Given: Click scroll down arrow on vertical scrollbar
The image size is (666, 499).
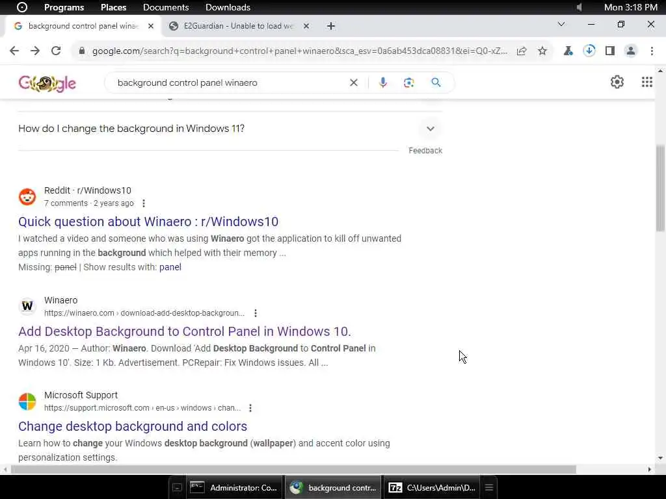Looking at the screenshot, I should [660, 458].
